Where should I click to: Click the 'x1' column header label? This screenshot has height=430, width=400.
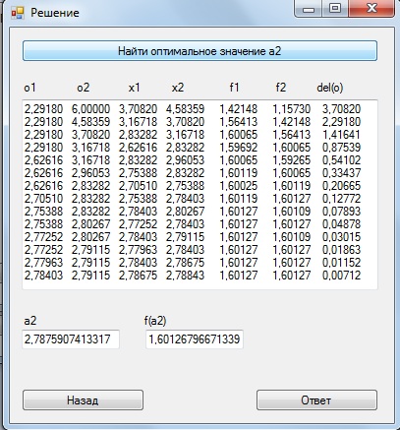pos(134,88)
